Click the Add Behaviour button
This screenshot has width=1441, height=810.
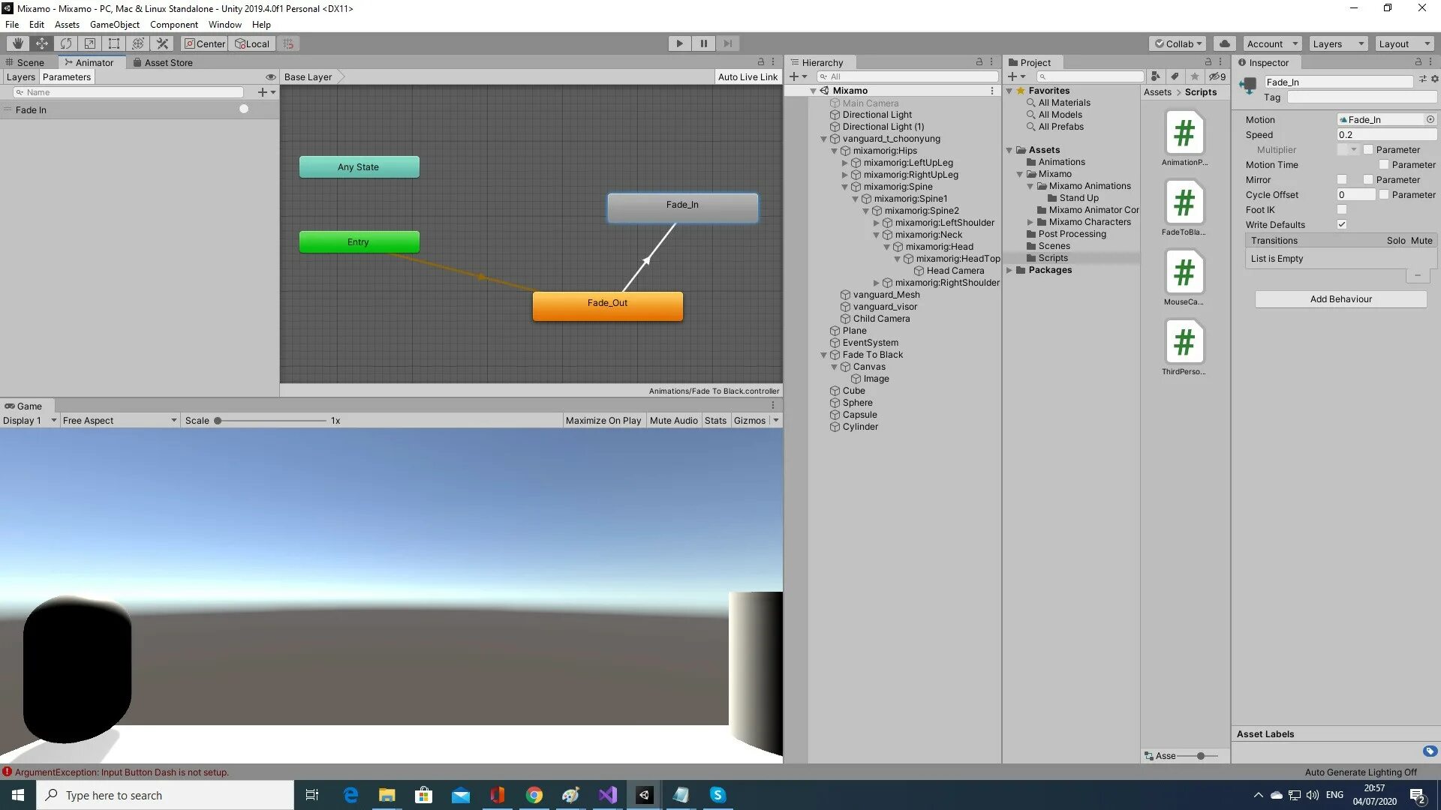[x=1340, y=298]
